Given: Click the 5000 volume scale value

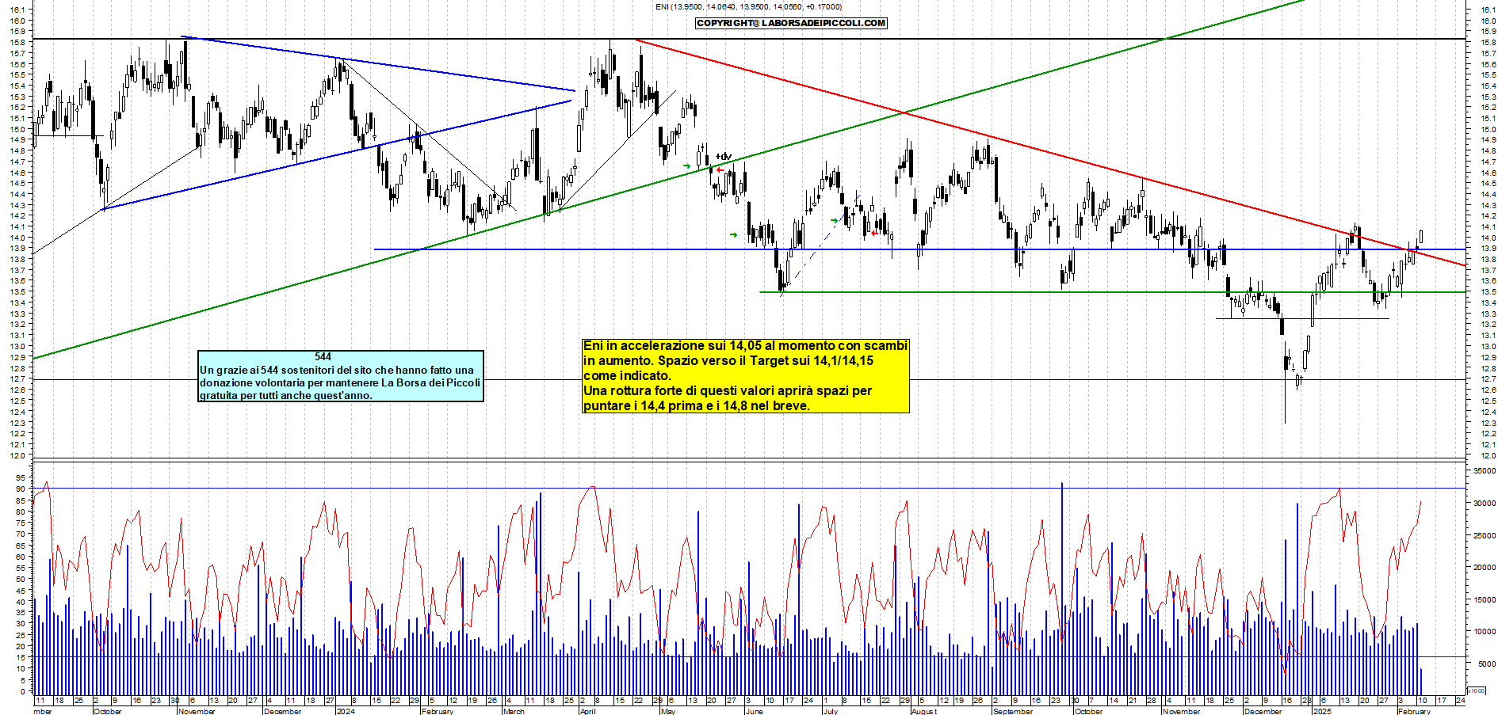Looking at the screenshot, I should (1487, 664).
